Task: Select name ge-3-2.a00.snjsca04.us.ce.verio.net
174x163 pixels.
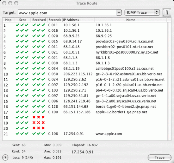Action: click(x=126, y=101)
